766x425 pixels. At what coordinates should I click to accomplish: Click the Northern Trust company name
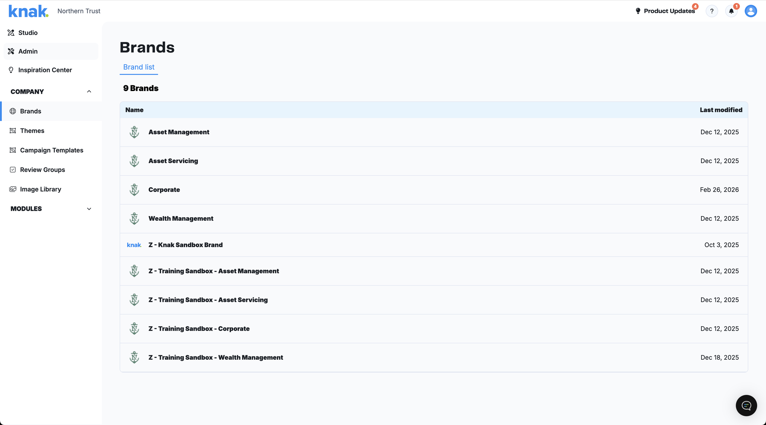[79, 11]
